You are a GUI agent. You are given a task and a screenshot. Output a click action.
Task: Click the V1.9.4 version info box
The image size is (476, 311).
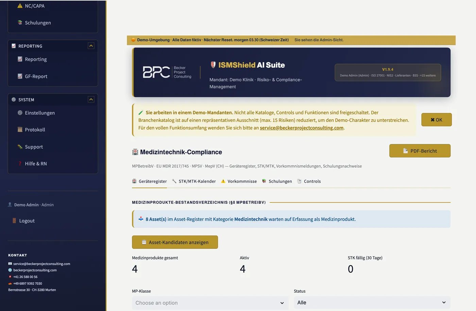[388, 72]
